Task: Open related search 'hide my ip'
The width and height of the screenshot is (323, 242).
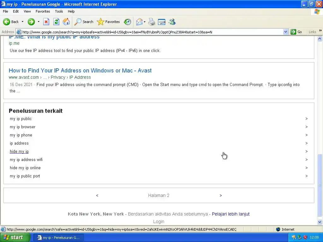Action: pyautogui.click(x=19, y=152)
